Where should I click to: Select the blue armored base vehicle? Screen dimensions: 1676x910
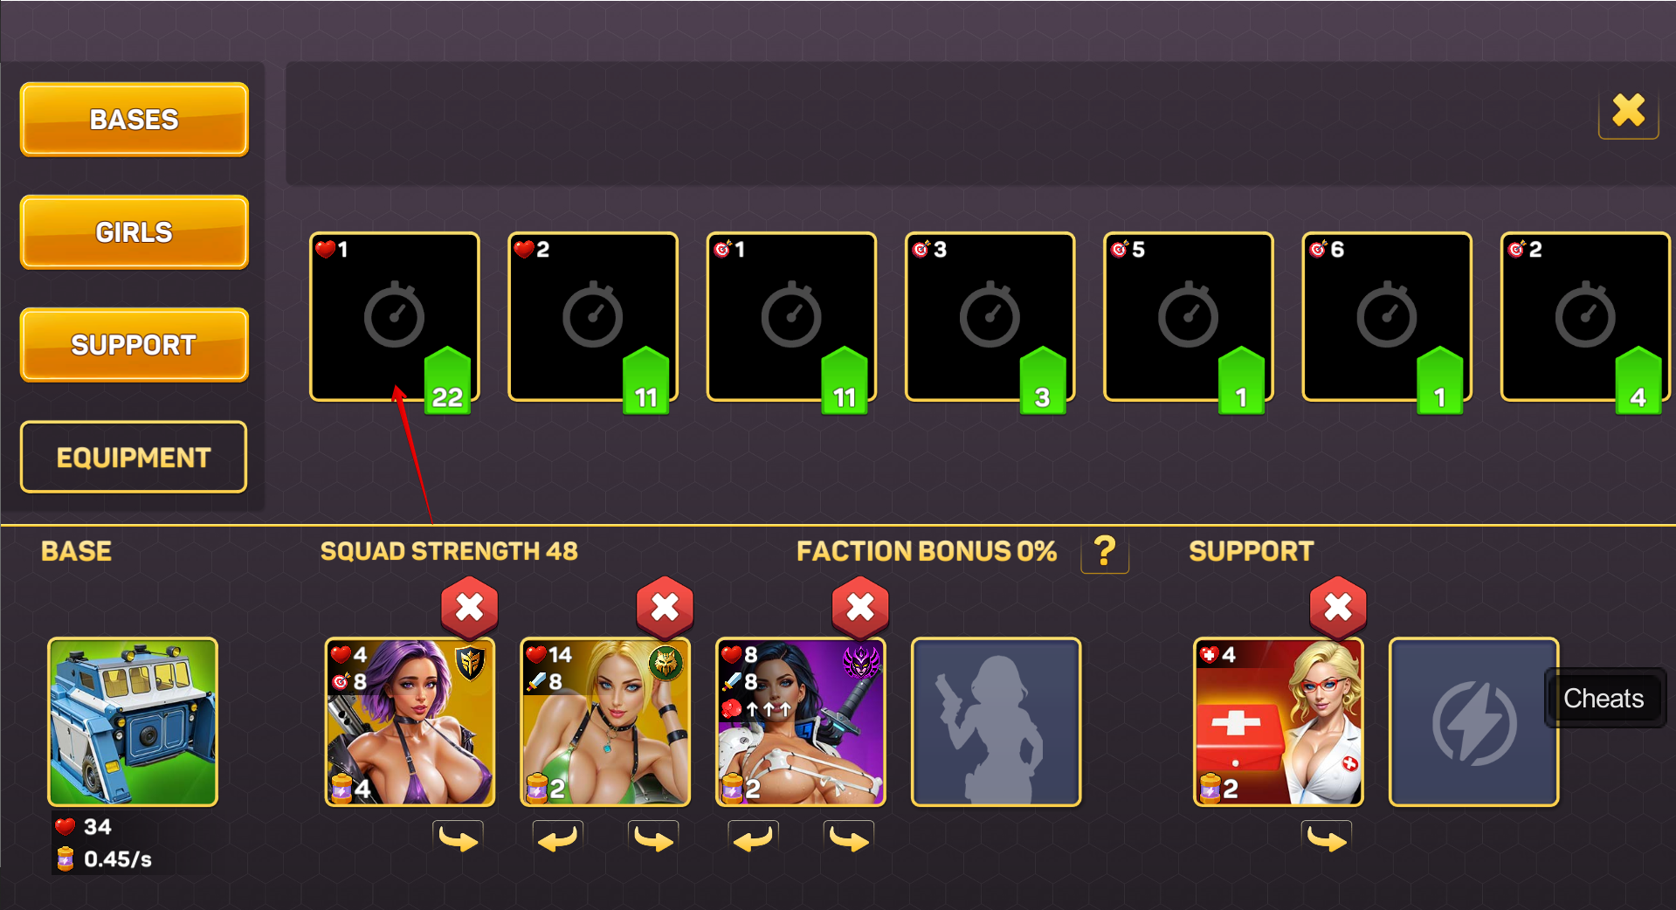[133, 722]
